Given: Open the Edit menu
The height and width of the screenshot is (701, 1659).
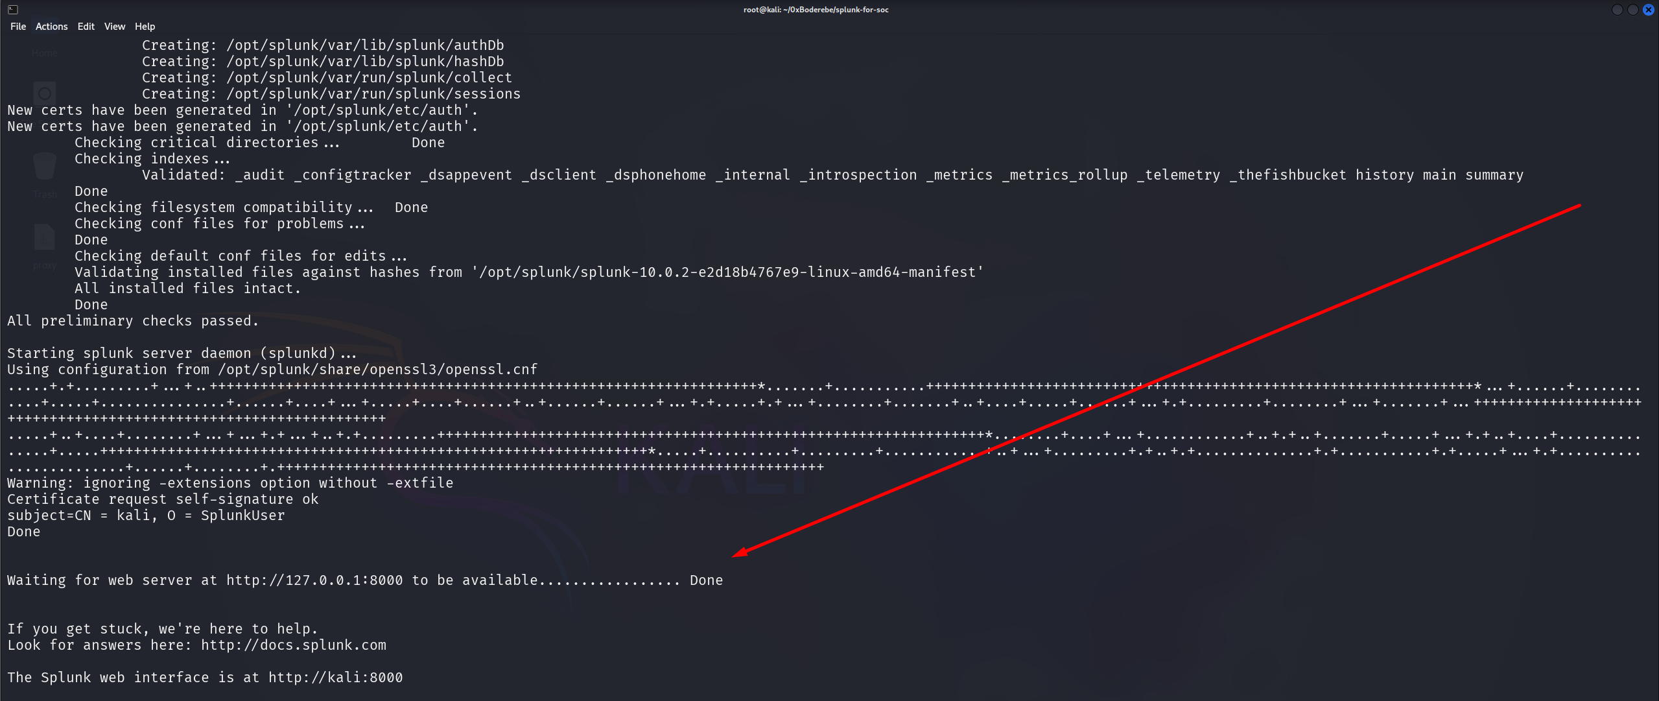Looking at the screenshot, I should pos(86,27).
